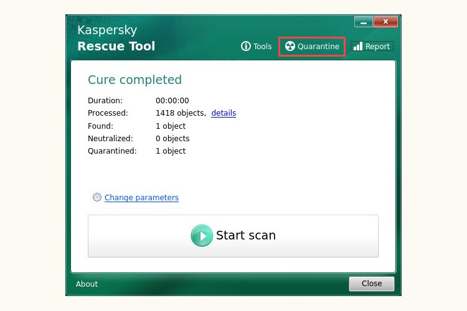The image size is (467, 311).
Task: Open the Report section label
Action: click(377, 47)
